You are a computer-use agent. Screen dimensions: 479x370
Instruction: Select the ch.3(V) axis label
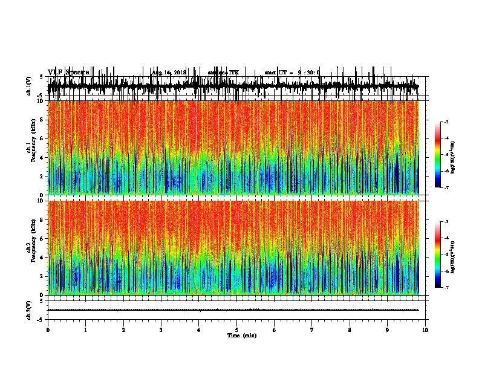click(28, 310)
